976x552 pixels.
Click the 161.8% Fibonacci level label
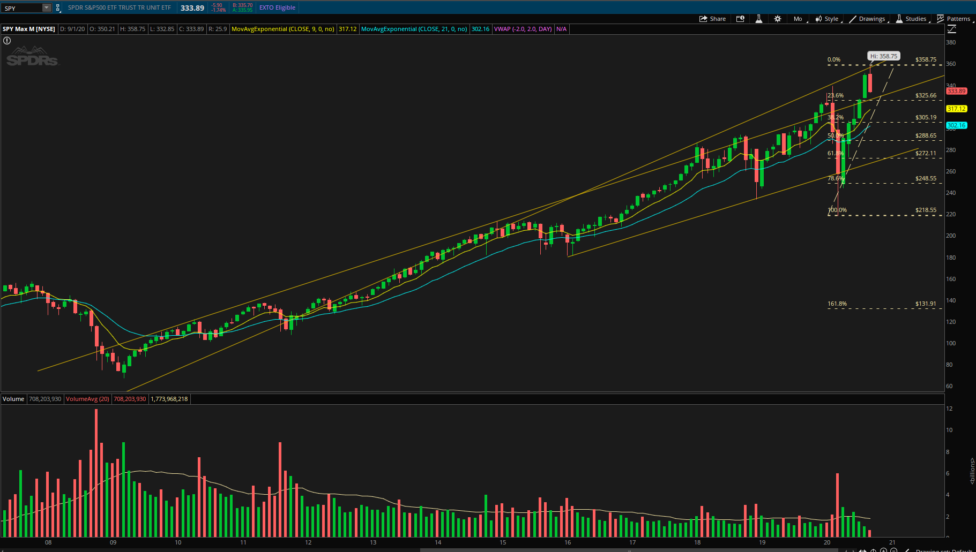[x=837, y=304]
